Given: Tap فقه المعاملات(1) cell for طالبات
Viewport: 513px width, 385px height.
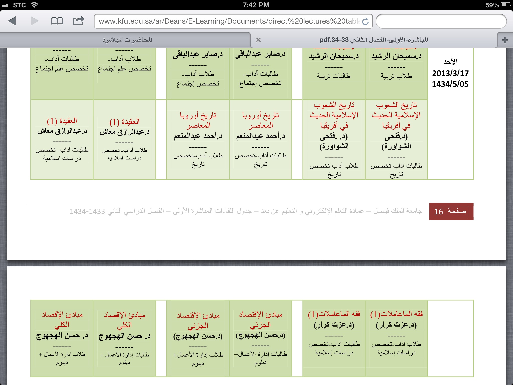Looking at the screenshot, I should click(334, 338).
